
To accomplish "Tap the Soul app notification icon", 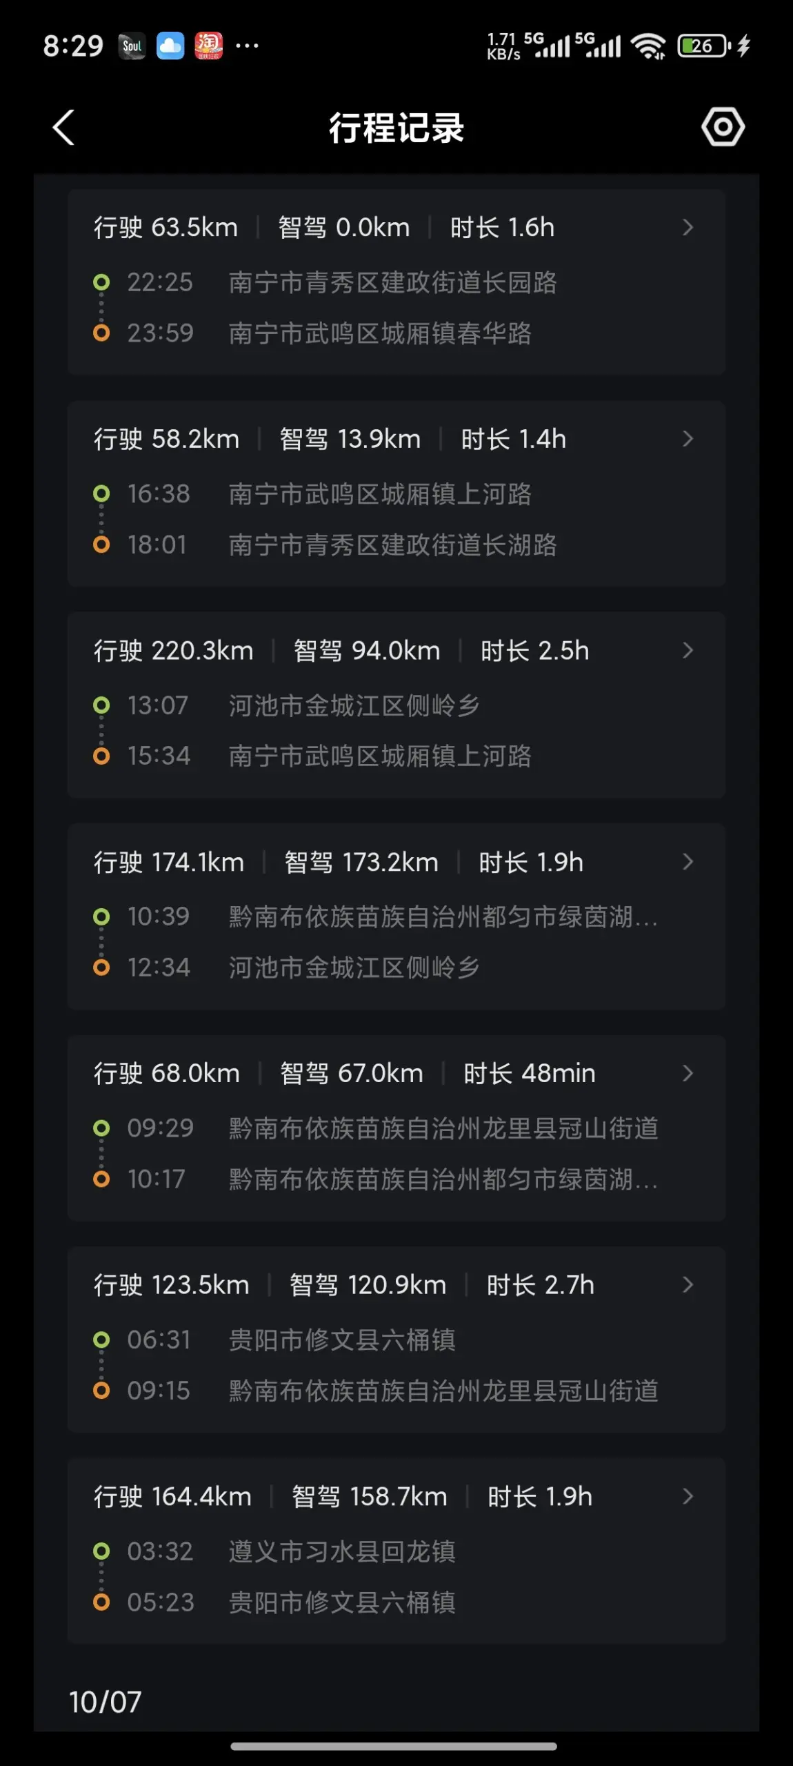I will pyautogui.click(x=132, y=46).
